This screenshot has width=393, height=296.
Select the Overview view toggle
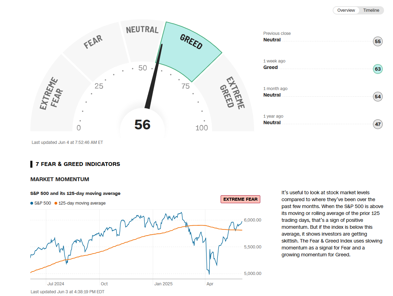(346, 10)
